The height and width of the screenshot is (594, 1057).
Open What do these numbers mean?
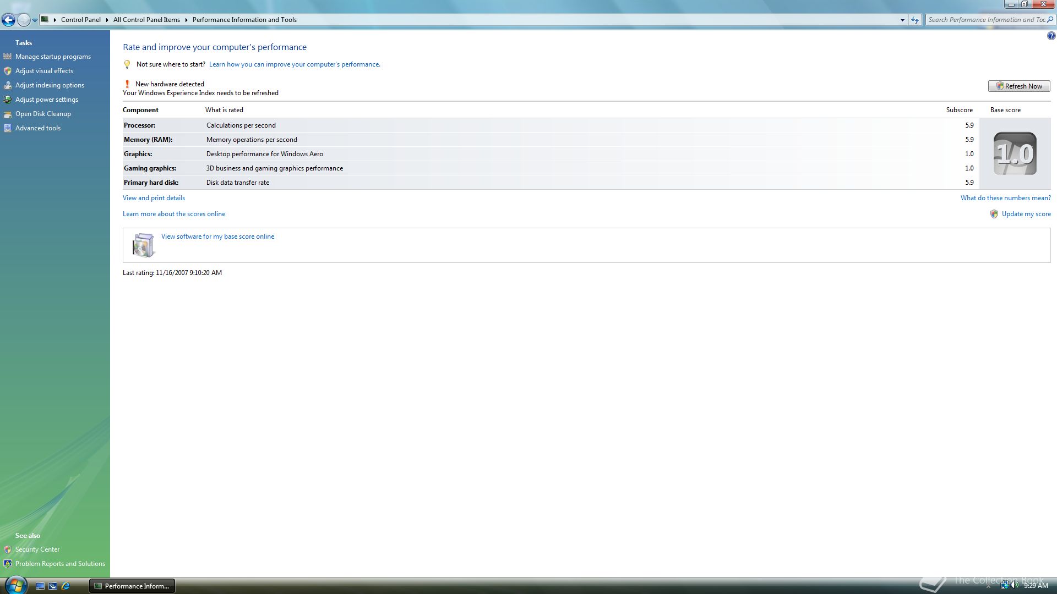pos(1006,198)
